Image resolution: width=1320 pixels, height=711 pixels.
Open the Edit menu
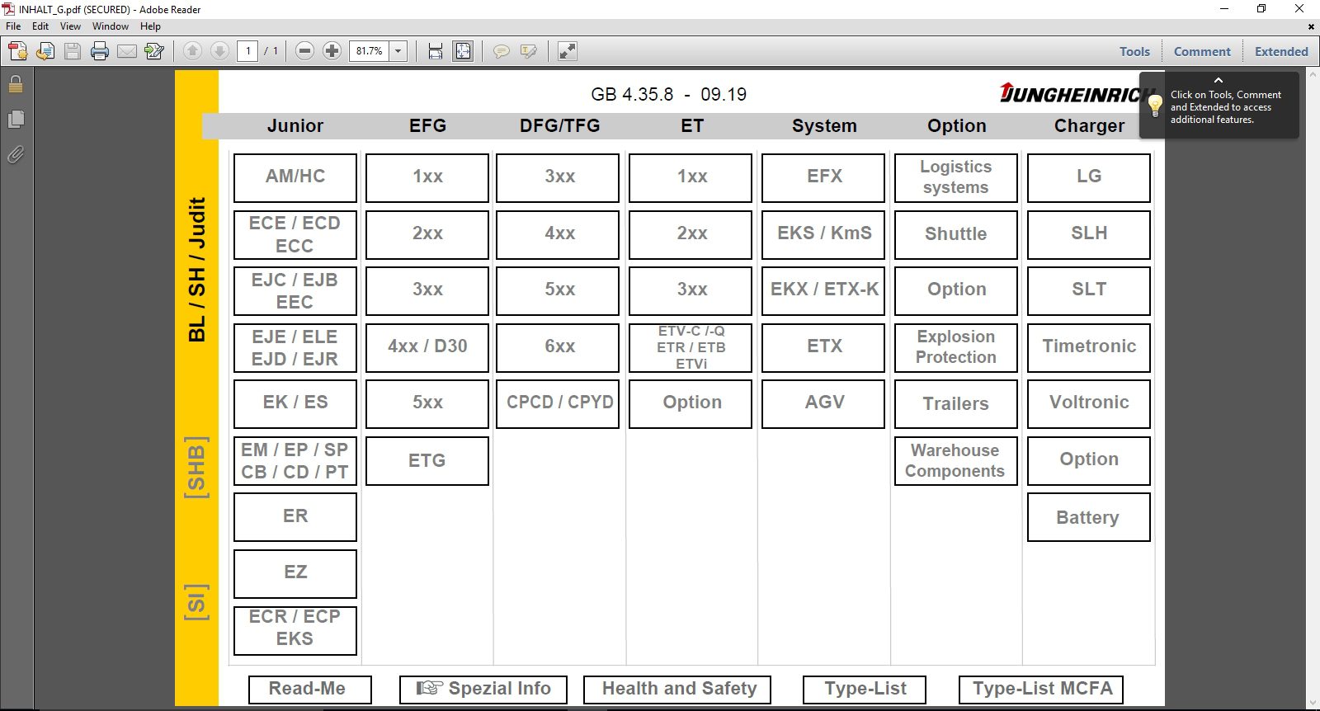40,26
